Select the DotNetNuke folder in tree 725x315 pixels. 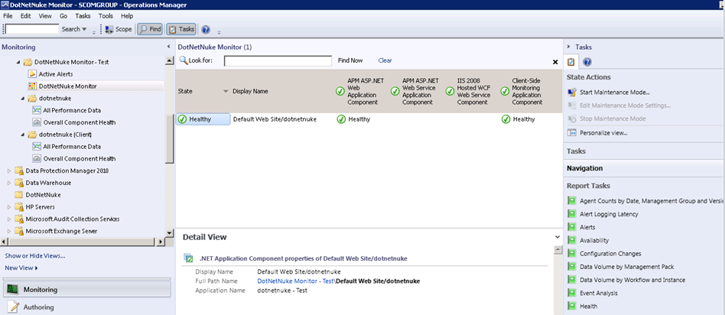(x=43, y=195)
